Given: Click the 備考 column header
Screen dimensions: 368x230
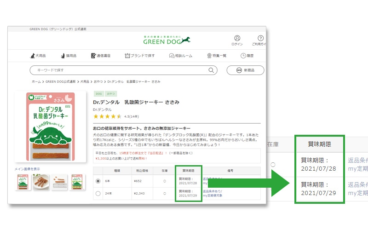Looking at the screenshot, I should 230,171.
